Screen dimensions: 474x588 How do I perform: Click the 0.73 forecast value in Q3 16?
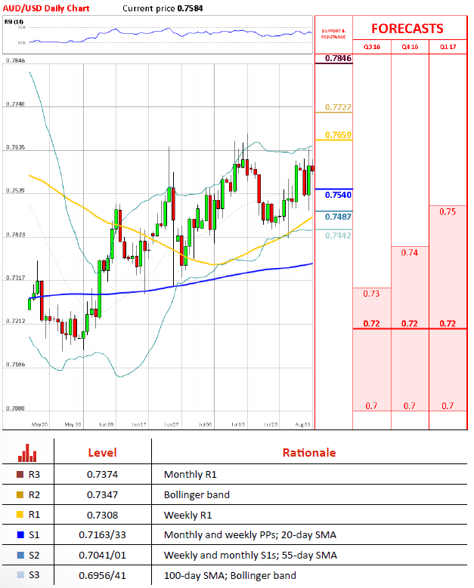pos(371,294)
